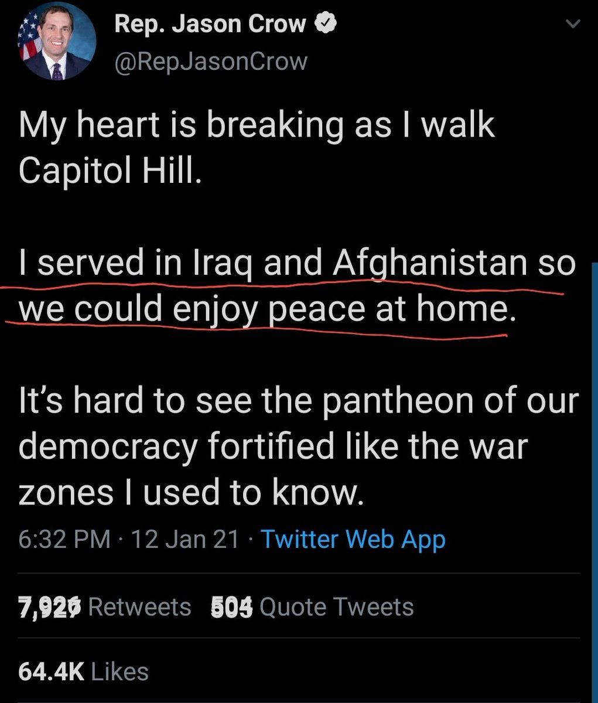Image resolution: width=598 pixels, height=703 pixels.
Task: Click the quote tweet count number
Action: (x=231, y=607)
